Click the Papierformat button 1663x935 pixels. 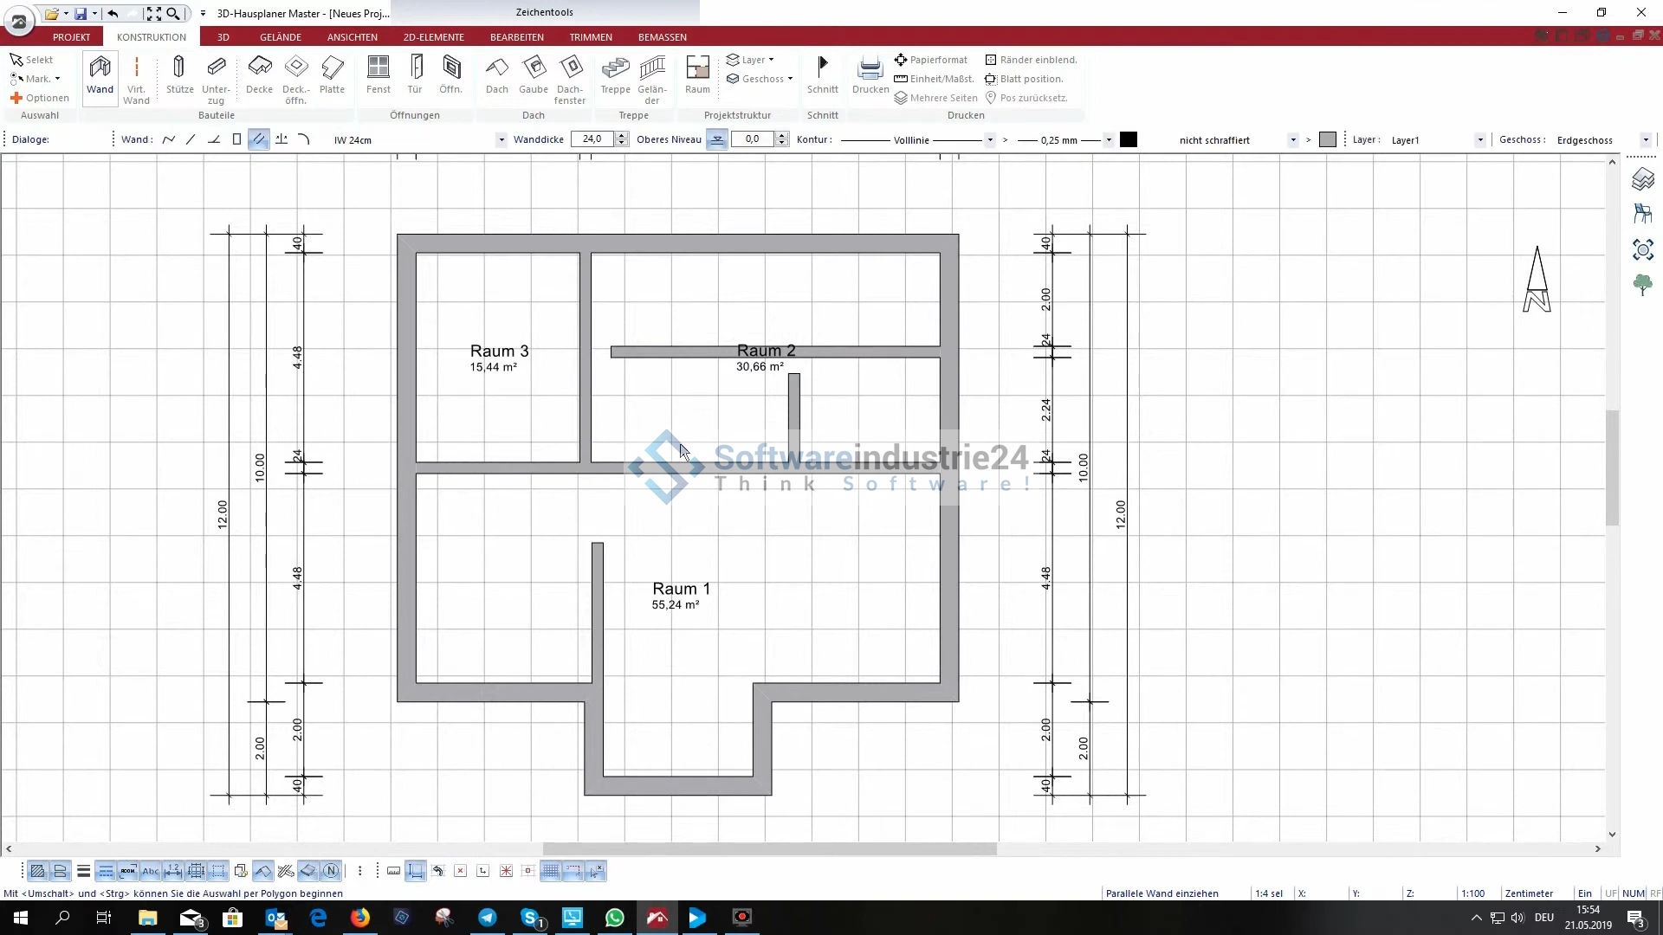931,60
